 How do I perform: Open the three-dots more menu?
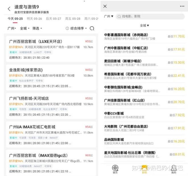[182, 6]
